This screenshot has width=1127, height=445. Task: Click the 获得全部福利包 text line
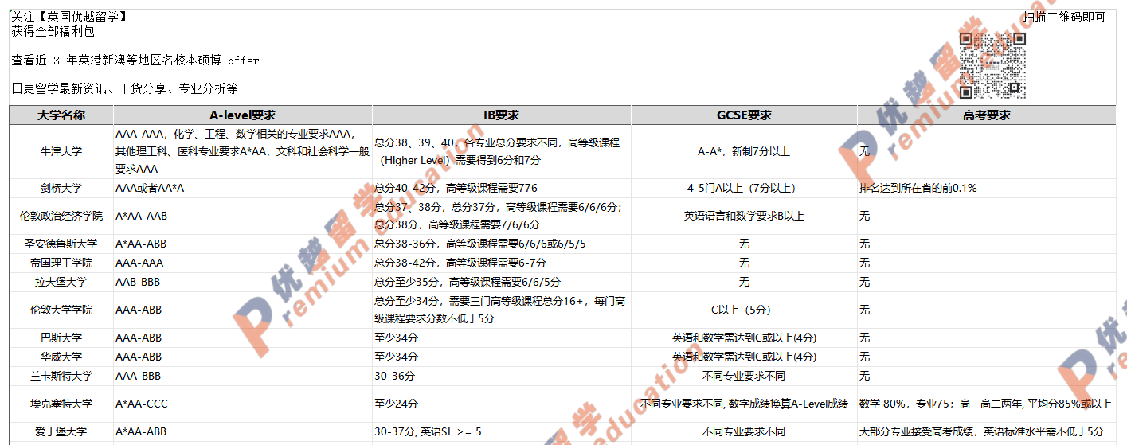53,31
